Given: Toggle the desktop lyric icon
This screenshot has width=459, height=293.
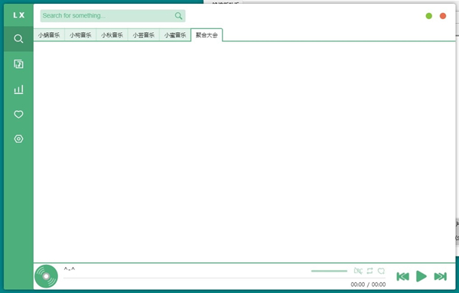Looking at the screenshot, I should tap(358, 271).
